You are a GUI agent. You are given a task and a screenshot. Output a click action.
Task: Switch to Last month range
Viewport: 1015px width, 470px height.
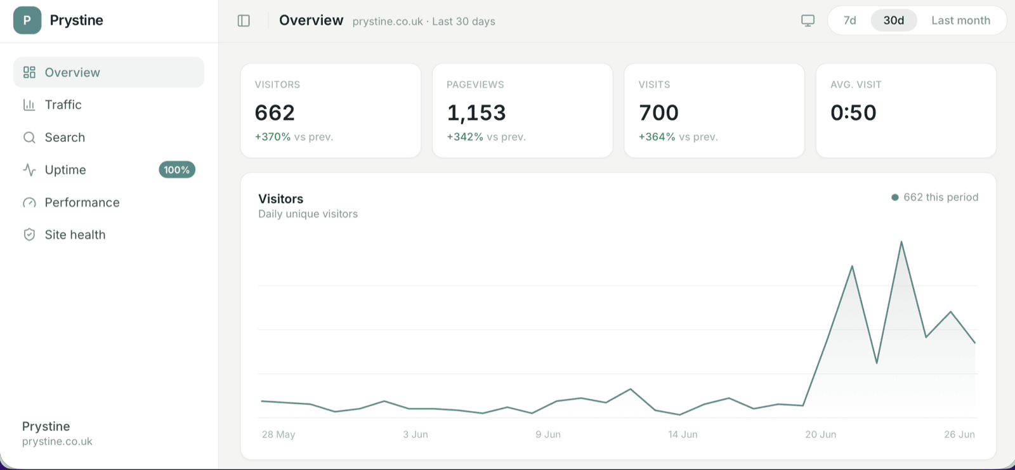click(960, 20)
